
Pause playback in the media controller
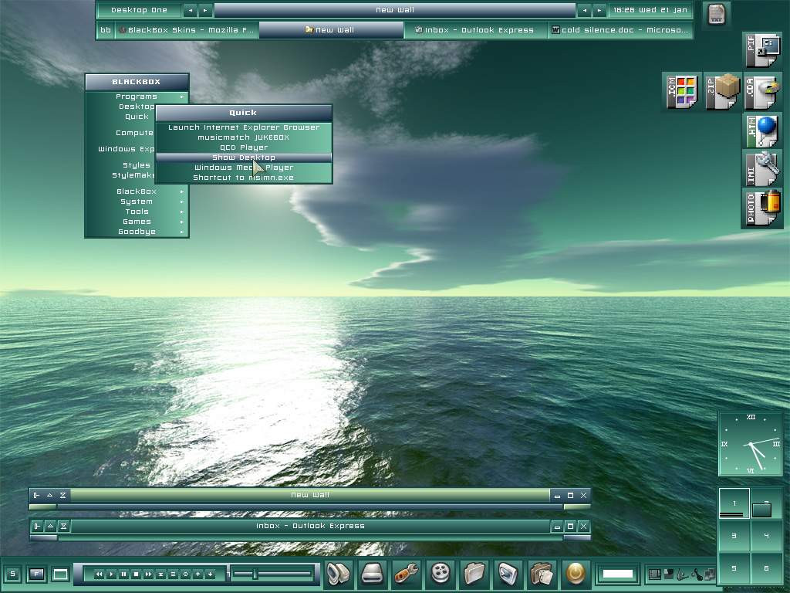[x=124, y=574]
